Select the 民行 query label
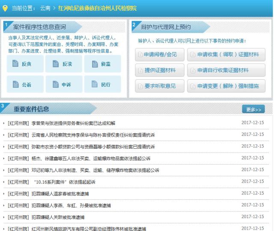This screenshot has height=231, width=274. coord(106,85)
